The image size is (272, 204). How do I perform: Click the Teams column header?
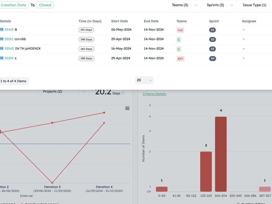click(181, 21)
